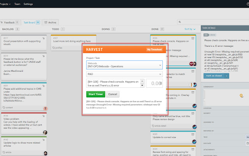Click avatar on 'Only name should be blue' card
Image resolution: width=249 pixels, height=156 pixels.
click(x=195, y=127)
